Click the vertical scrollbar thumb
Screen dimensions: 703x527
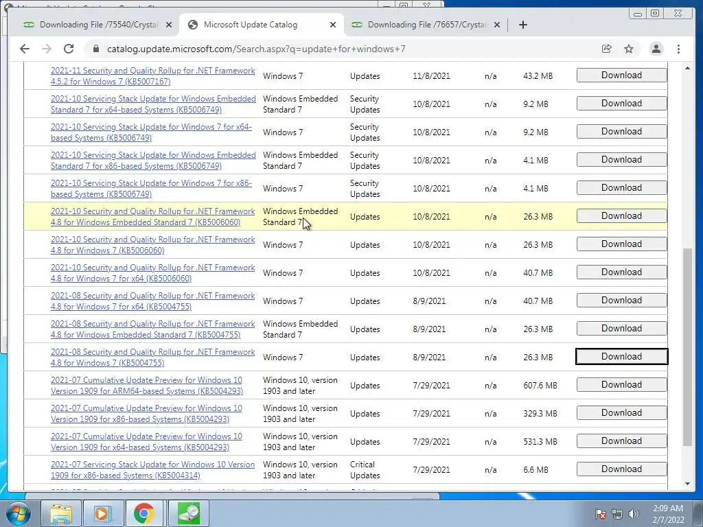687,347
